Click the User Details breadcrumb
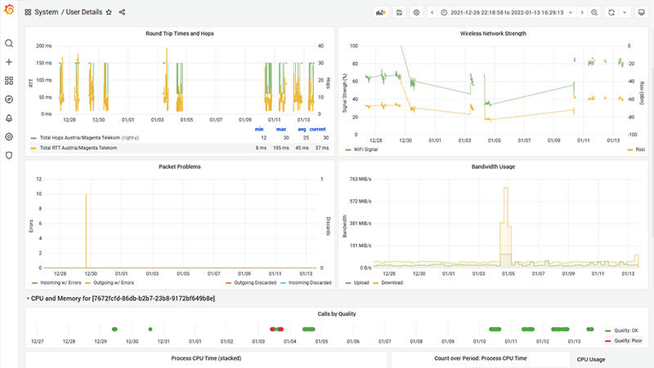This screenshot has height=368, width=654. click(x=84, y=12)
